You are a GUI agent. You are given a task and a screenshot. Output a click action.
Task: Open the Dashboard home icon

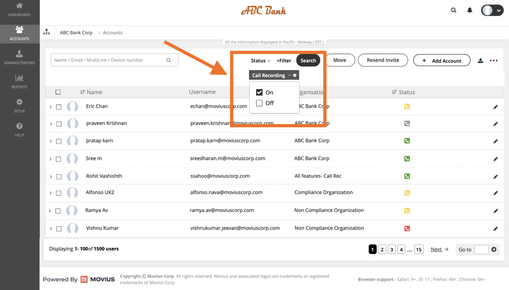point(19,6)
